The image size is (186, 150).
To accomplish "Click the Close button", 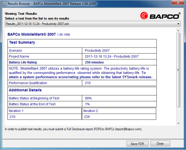I will (x=160, y=144).
